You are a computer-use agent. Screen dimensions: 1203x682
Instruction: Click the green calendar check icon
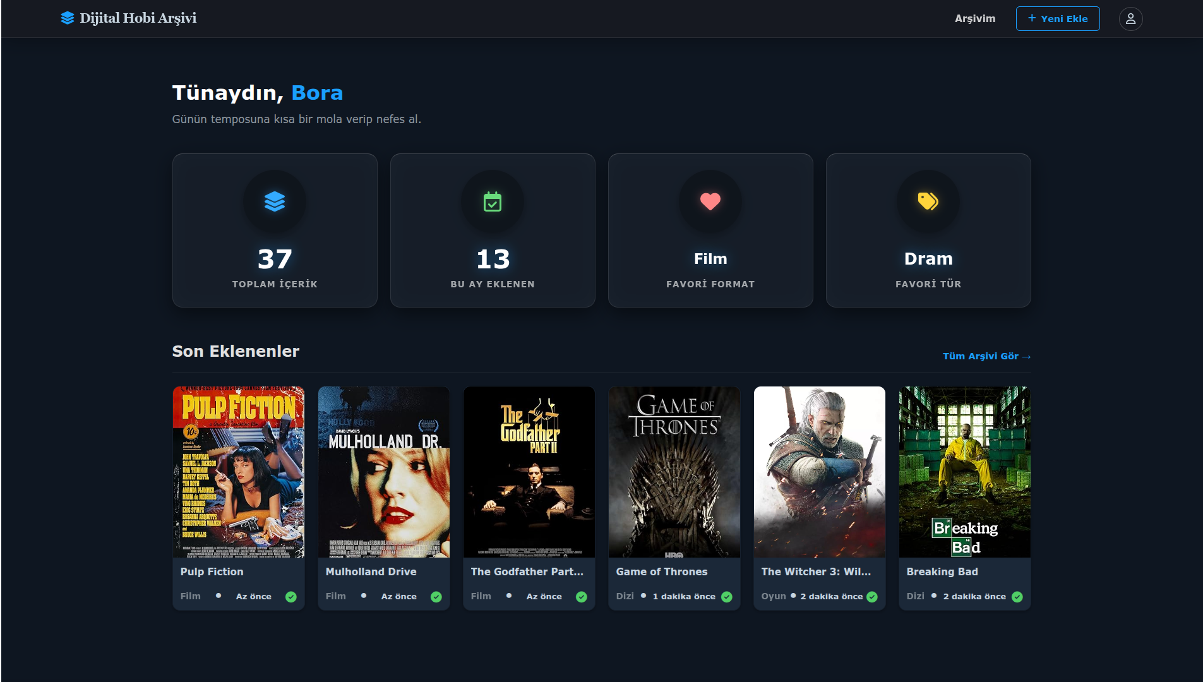(x=493, y=201)
